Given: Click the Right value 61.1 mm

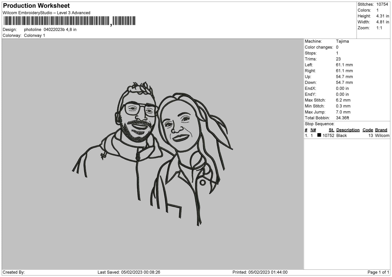Looking at the screenshot, I should [344, 71].
